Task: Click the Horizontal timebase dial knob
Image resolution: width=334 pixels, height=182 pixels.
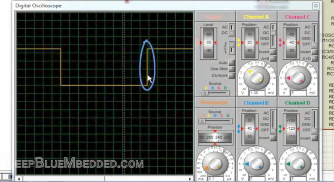Action: point(215,163)
